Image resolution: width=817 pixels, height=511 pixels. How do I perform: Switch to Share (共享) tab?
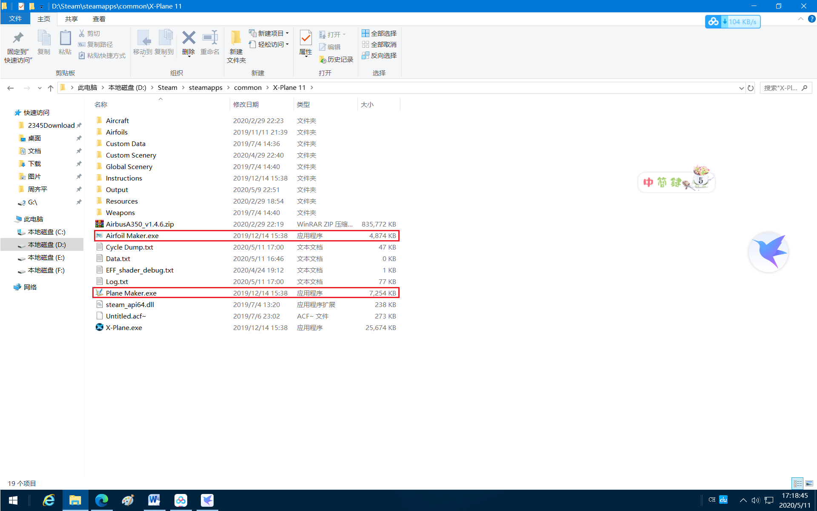[x=71, y=19]
